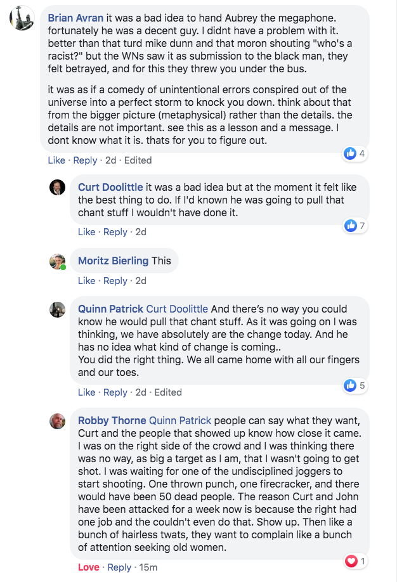The width and height of the screenshot is (397, 582).
Task: Click the 15m timestamp on Robby's comment
Action: 148,567
